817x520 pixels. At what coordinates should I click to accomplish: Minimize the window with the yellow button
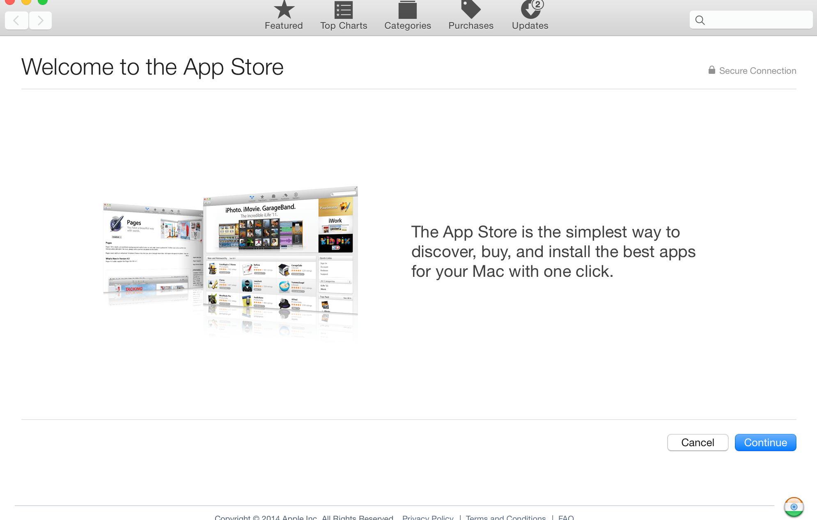(x=26, y=1)
